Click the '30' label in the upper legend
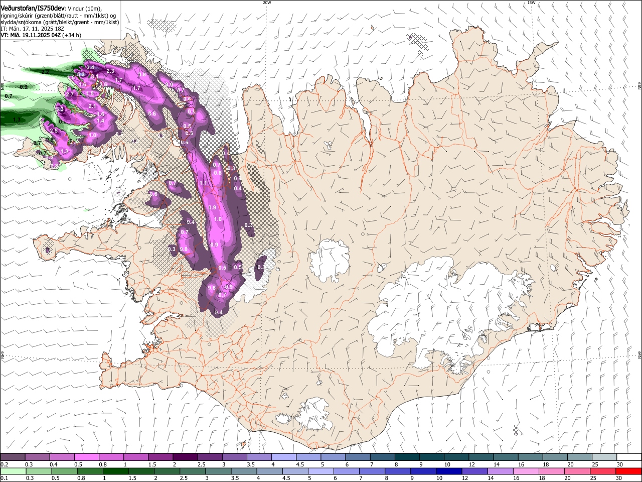Viewport: 642px width, 482px height. click(x=619, y=464)
